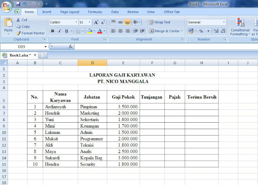Screen dimensions: 258x185
Task: Open Merge & Center dropdown arrow
Action: [x=182, y=31]
